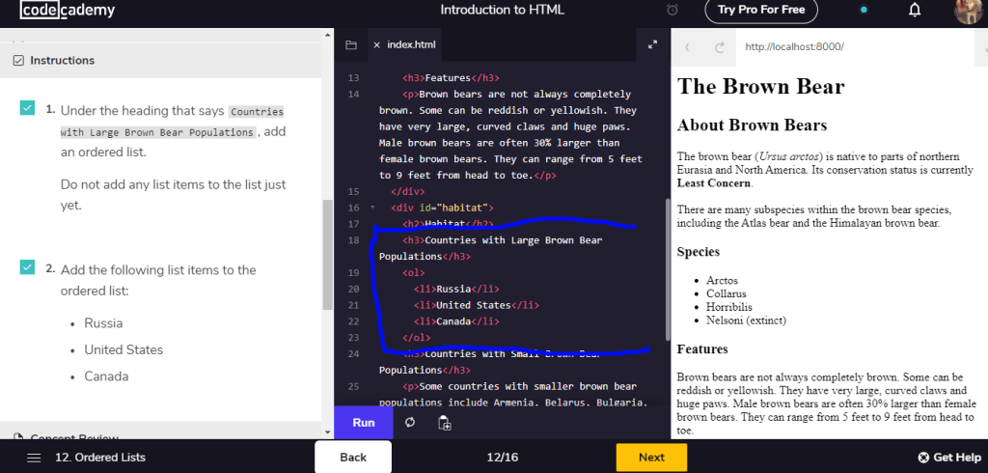Open the syllabus hamburger menu
Image resolution: width=988 pixels, height=473 pixels.
click(x=34, y=457)
